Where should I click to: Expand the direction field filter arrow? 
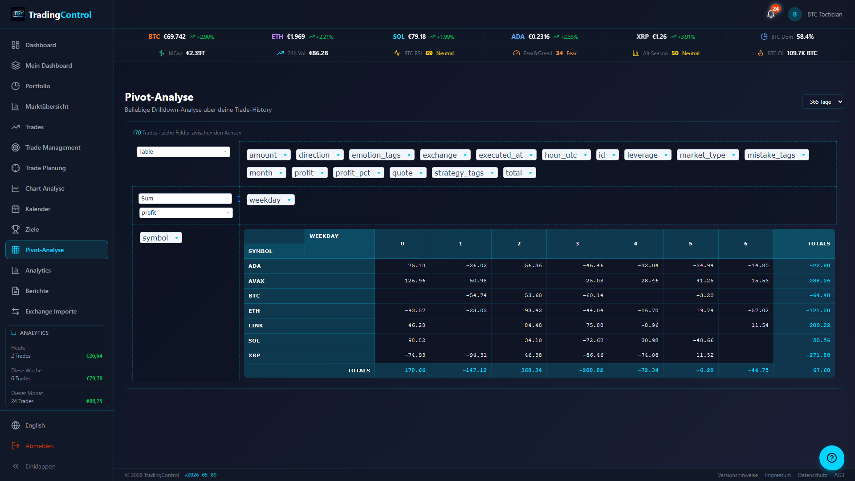pyautogui.click(x=338, y=155)
